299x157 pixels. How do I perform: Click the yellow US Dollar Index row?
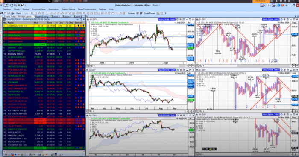44,26
